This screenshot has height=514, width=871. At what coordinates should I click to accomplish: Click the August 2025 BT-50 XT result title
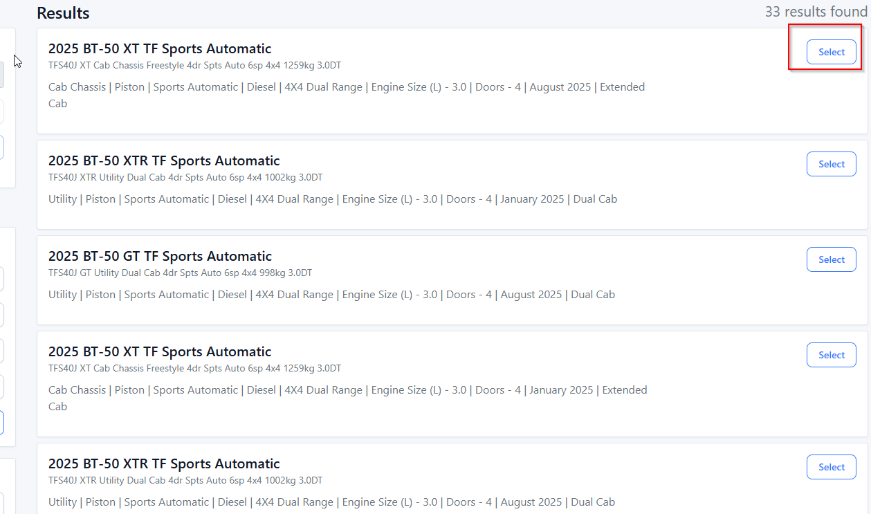pyautogui.click(x=160, y=48)
